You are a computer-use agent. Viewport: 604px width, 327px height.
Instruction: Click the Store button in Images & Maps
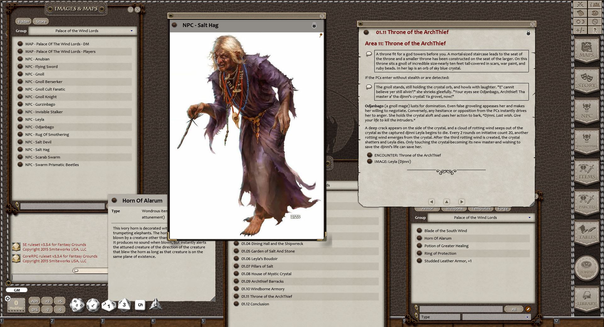(x=41, y=21)
